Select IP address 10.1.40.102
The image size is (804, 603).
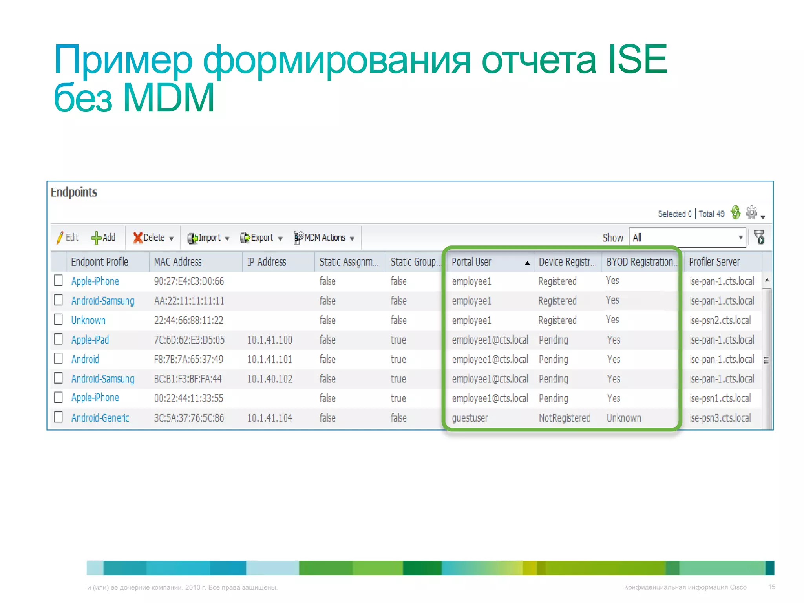tap(270, 379)
